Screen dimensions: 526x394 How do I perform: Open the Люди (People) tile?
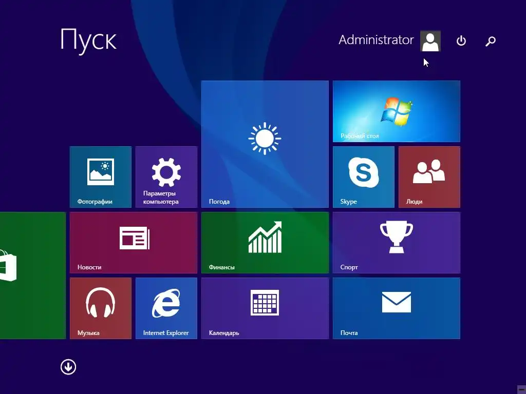pyautogui.click(x=429, y=177)
